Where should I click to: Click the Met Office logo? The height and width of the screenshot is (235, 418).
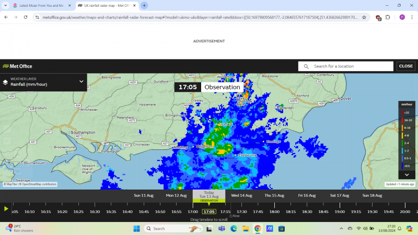pyautogui.click(x=17, y=66)
